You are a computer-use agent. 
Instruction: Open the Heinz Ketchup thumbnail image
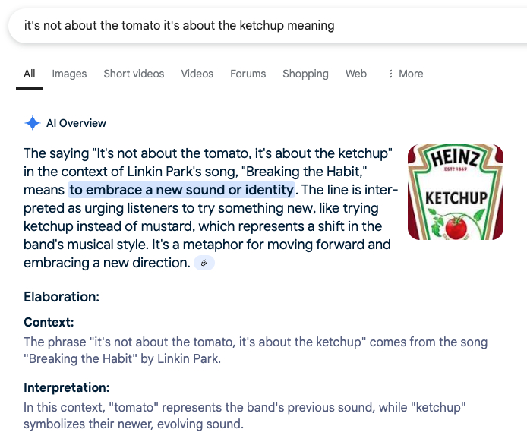pos(455,192)
